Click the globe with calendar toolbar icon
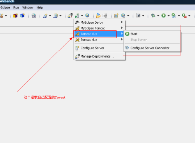The image size is (195, 143). click(x=34, y=16)
